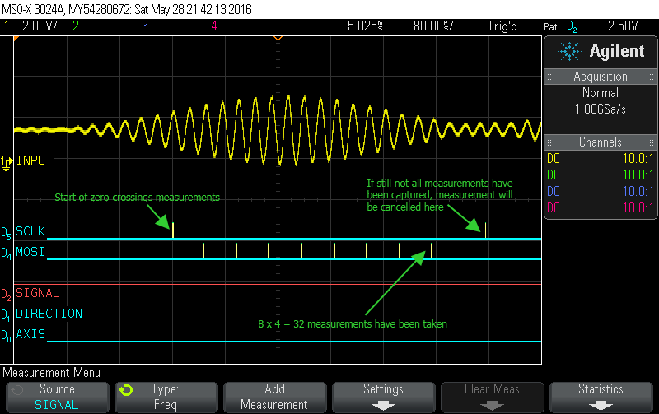Expand the Statistics softkey menu

[601, 396]
